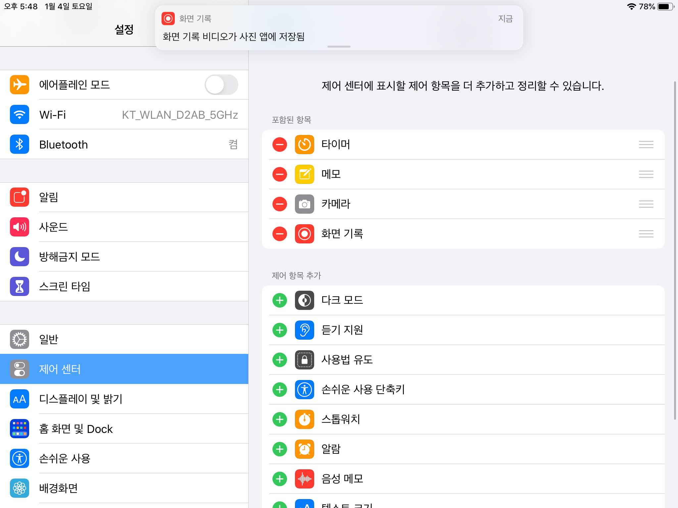Viewport: 678px width, 508px height.
Task: Add 다크 모드 using green plus button
Action: [280, 300]
